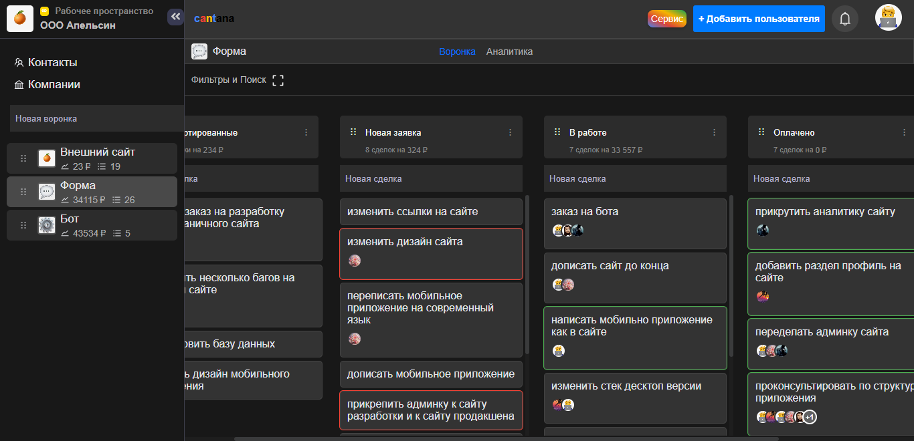Click the yellow workspace badge icon
This screenshot has height=441, width=914.
tap(45, 11)
